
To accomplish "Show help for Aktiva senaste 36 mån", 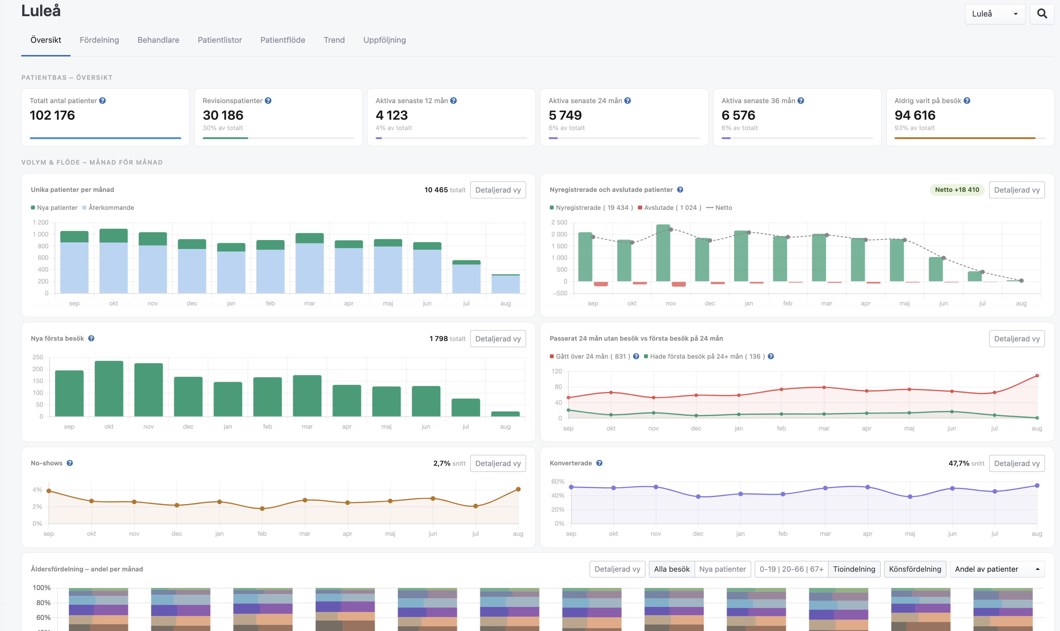I will tap(800, 101).
